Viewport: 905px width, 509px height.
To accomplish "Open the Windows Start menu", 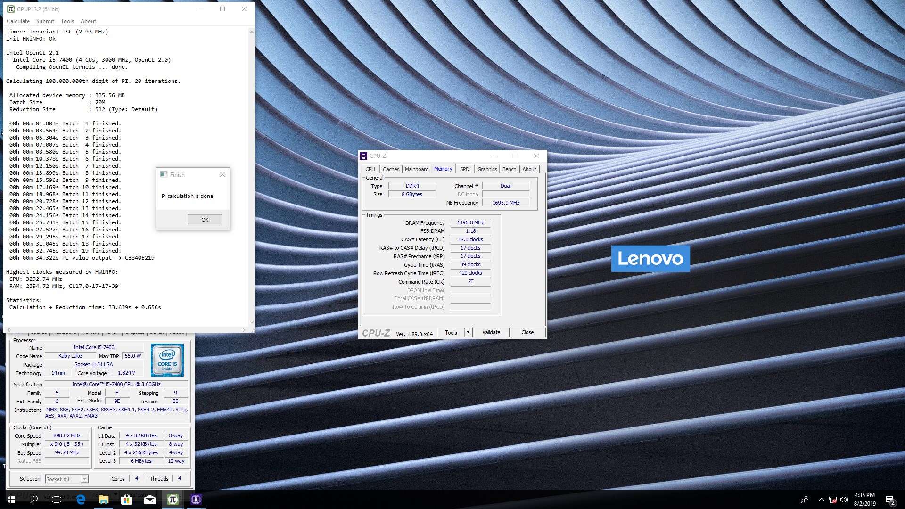I will [x=11, y=499].
